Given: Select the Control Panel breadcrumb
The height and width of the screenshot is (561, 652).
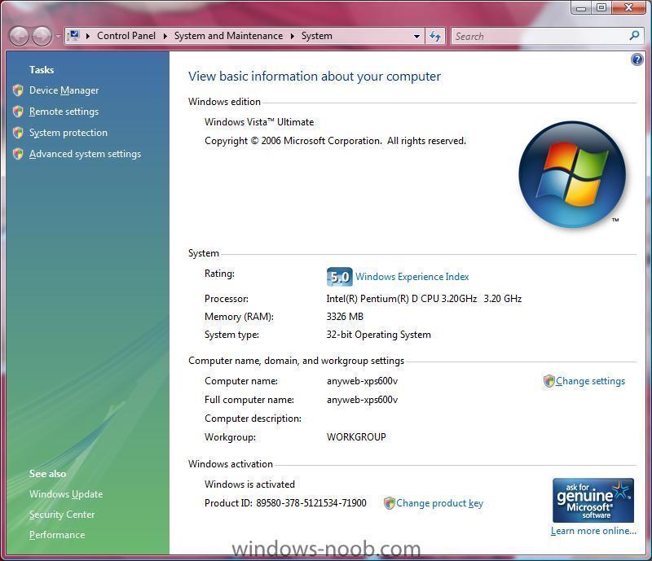Looking at the screenshot, I should point(126,36).
